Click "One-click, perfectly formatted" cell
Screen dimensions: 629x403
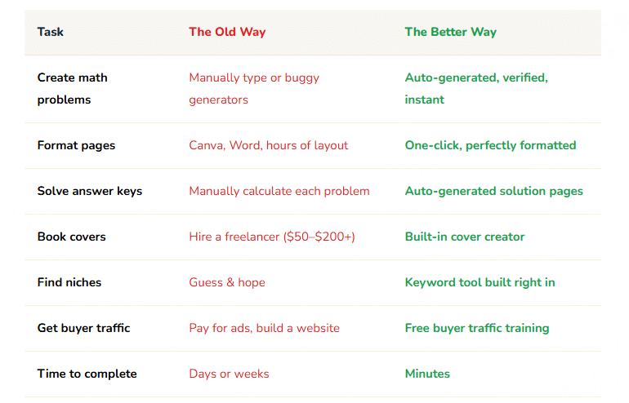click(x=490, y=145)
